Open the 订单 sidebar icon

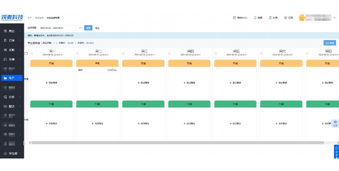5,40
